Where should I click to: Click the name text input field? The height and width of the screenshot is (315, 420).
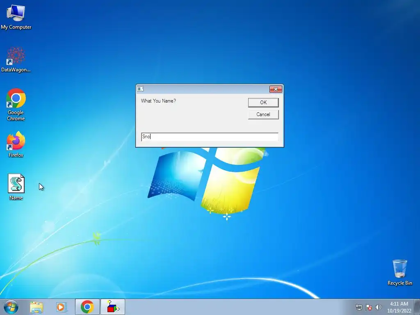click(210, 137)
